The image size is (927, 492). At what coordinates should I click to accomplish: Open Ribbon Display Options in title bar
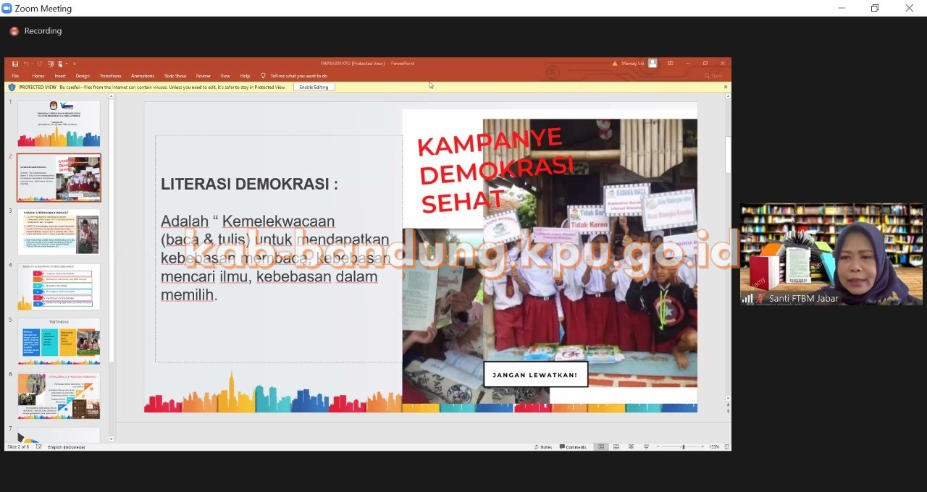670,64
